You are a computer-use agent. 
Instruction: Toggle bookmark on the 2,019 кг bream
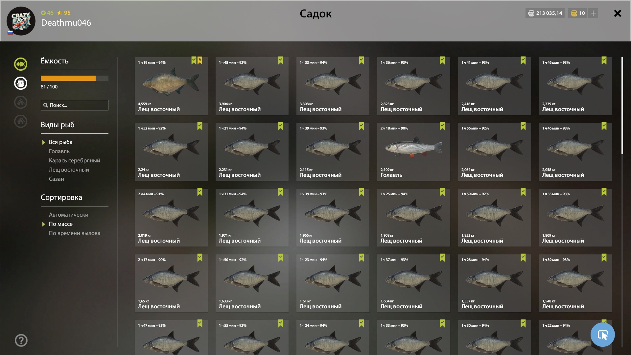click(200, 192)
